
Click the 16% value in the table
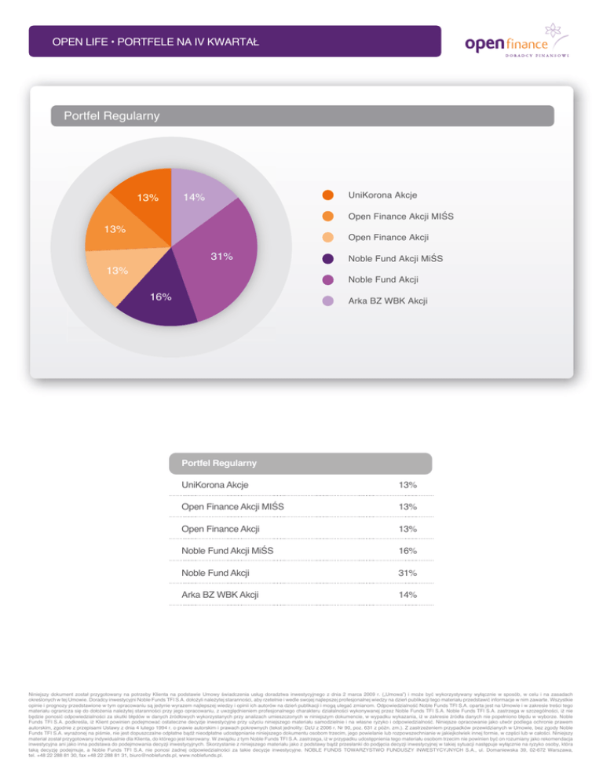tap(407, 552)
